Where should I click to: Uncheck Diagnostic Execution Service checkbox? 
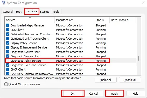[8, 65]
